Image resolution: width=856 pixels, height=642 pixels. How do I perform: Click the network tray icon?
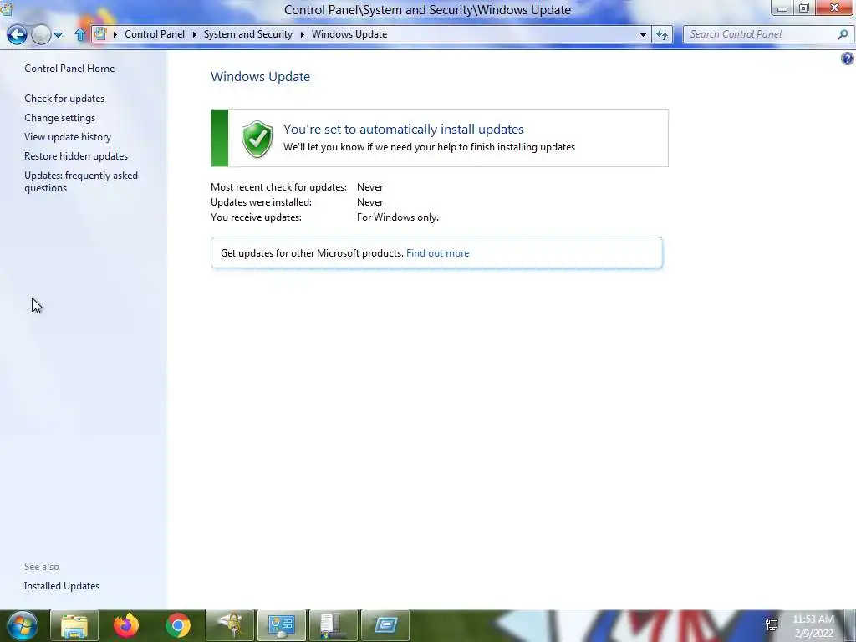click(772, 625)
